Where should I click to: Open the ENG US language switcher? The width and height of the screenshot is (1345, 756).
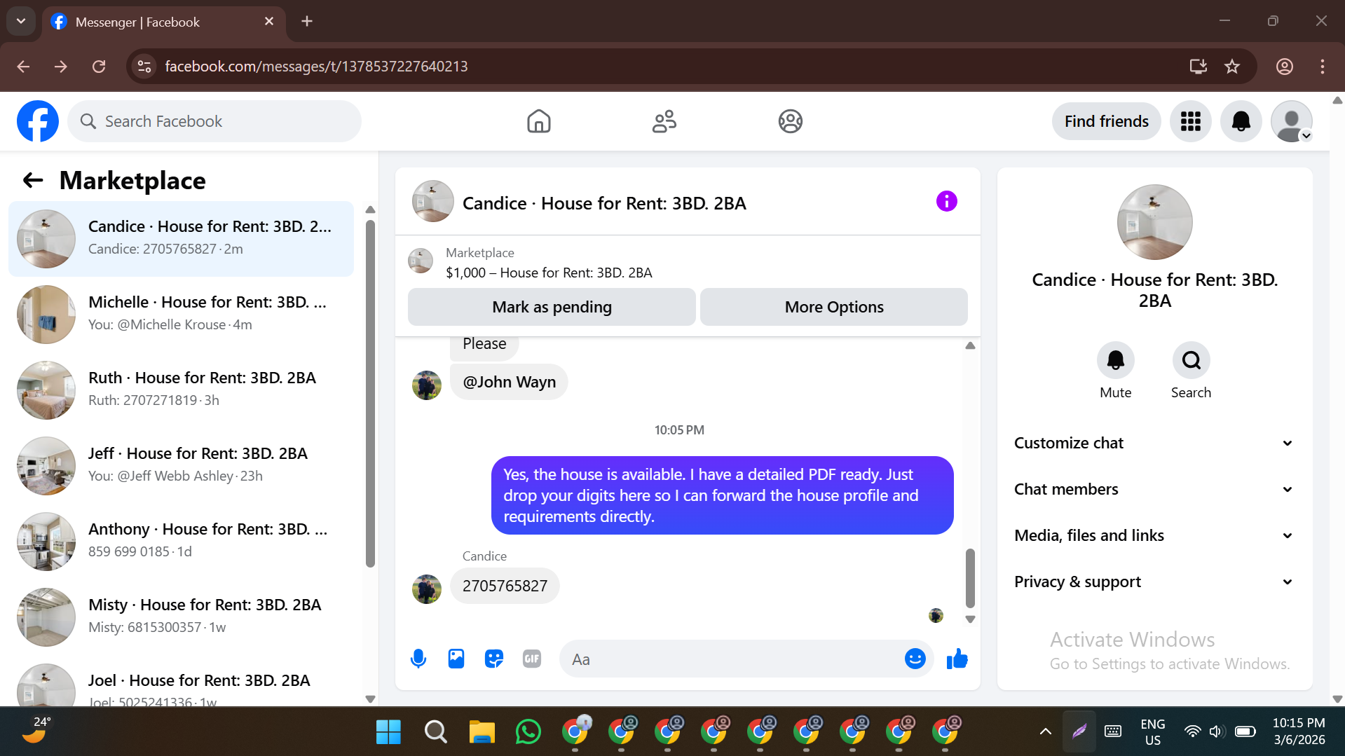pos(1152,731)
